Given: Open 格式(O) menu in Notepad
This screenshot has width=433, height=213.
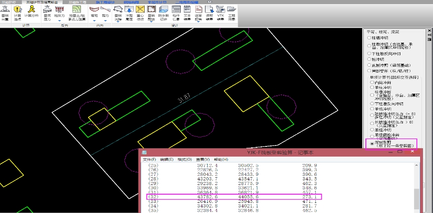Looking at the screenshot, I should click(184, 160).
